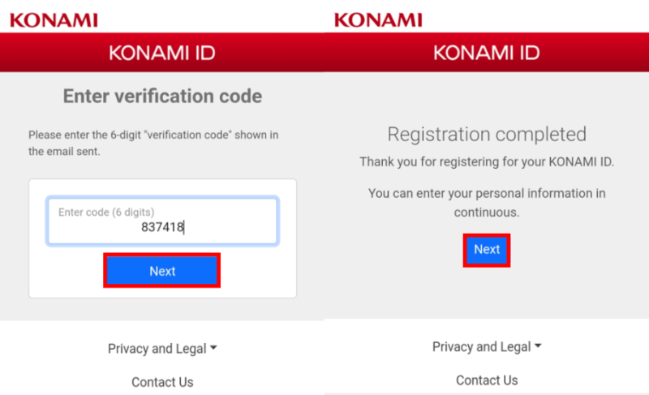Expand Privacy and Legal on verification code page

162,348
